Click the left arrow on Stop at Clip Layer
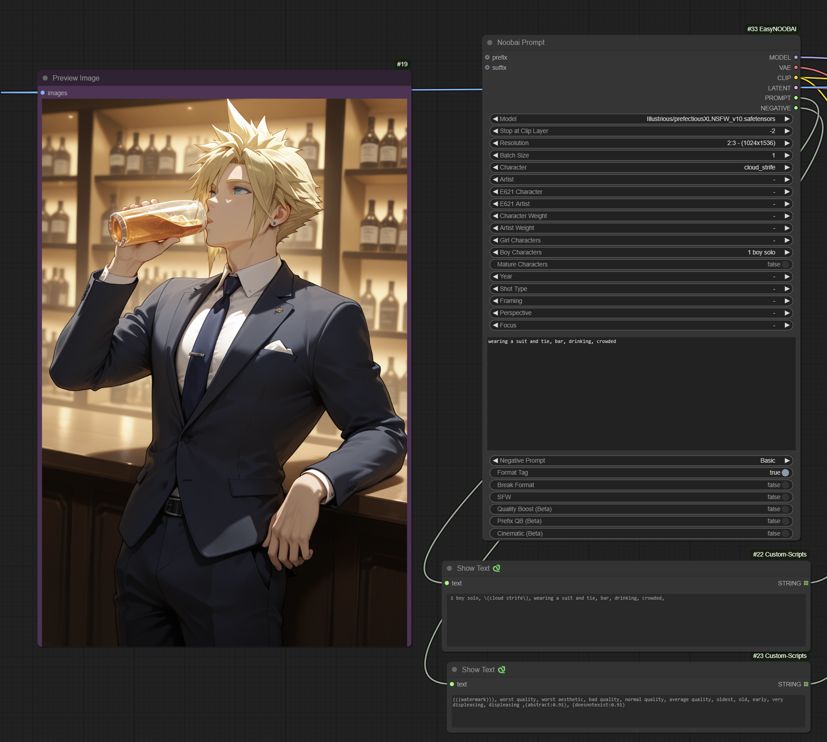Viewport: 827px width, 742px height. click(495, 131)
